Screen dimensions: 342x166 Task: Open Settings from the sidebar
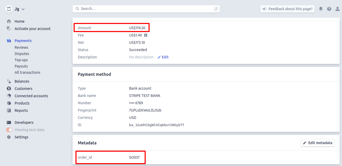coord(21,137)
